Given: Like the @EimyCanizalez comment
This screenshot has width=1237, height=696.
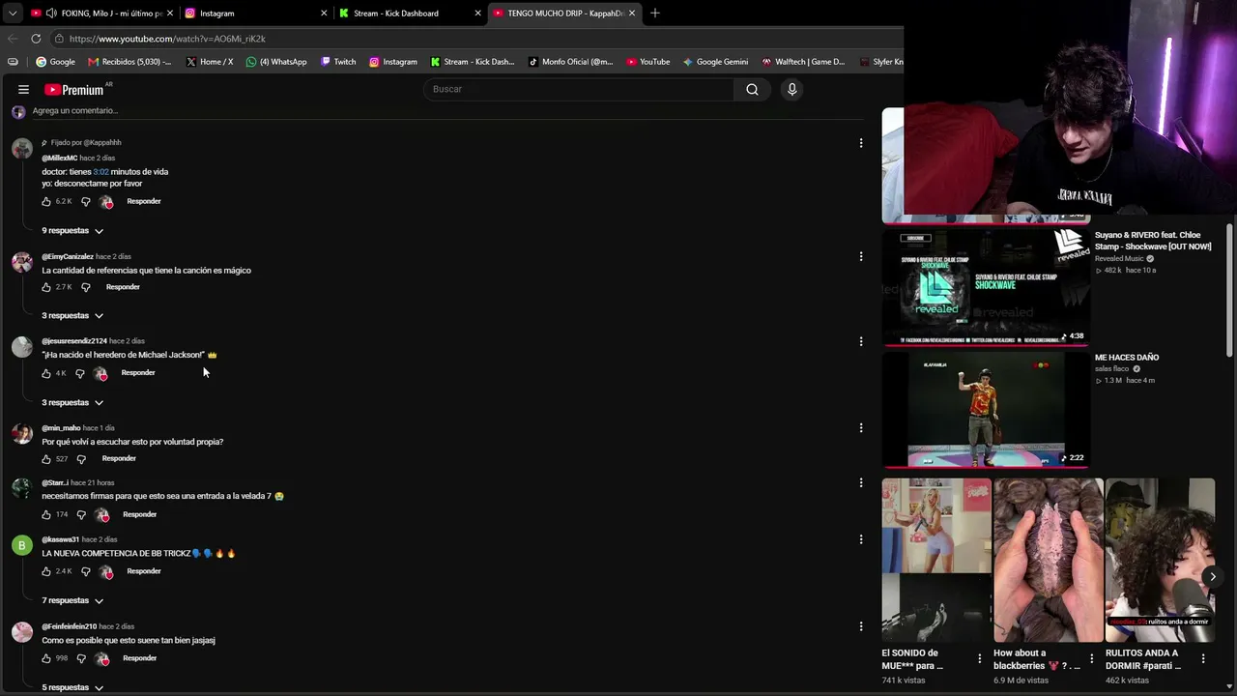Looking at the screenshot, I should pyautogui.click(x=46, y=287).
